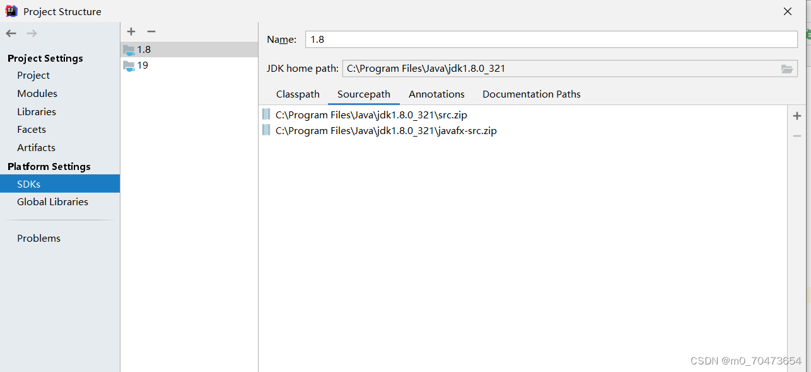
Task: Browse JDK home path folder icon
Action: pos(787,69)
